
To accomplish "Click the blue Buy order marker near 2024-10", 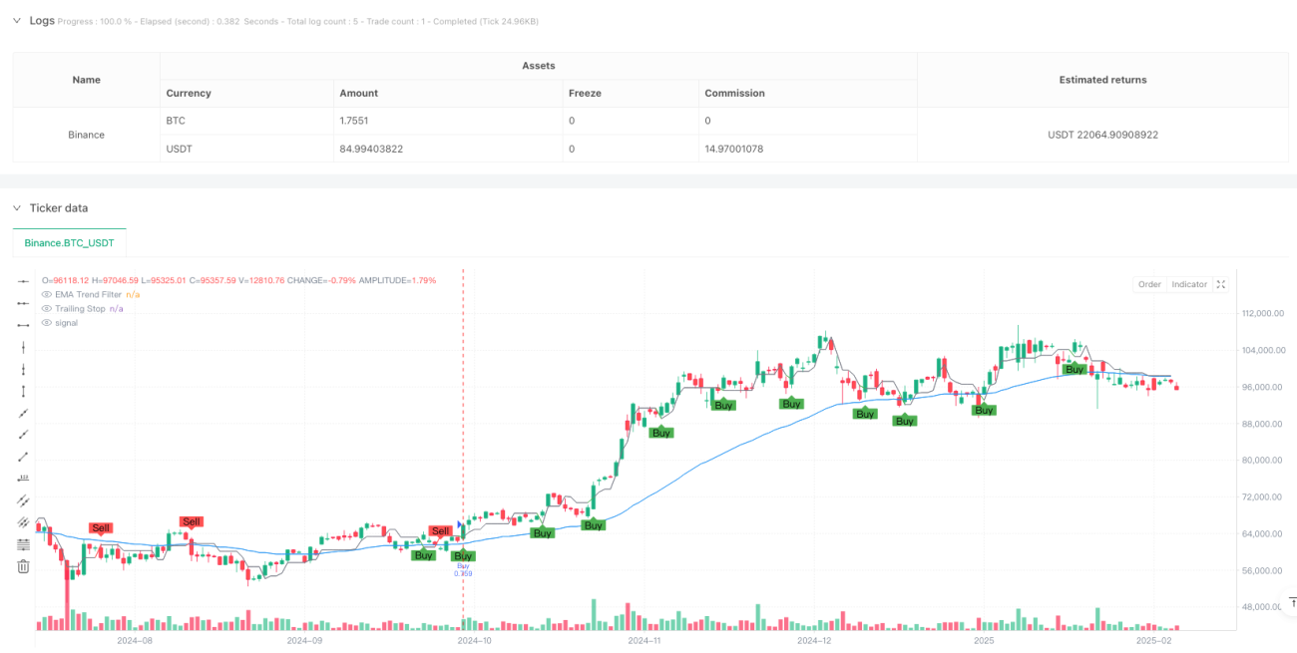I will 460,524.
